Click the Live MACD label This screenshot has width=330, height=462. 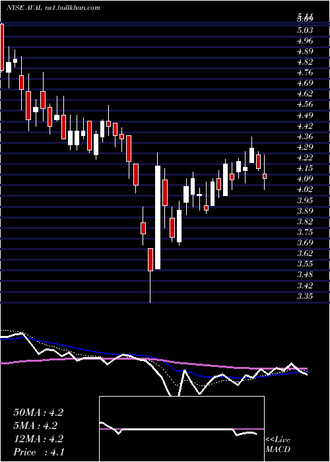(x=278, y=445)
